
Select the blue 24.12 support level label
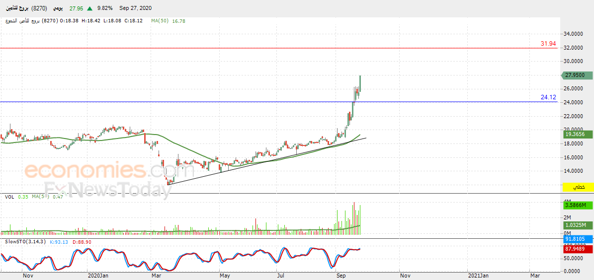point(548,97)
